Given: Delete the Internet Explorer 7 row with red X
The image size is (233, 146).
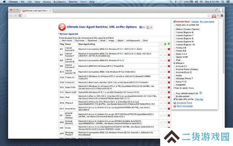Looking at the screenshot, I should point(169,55).
